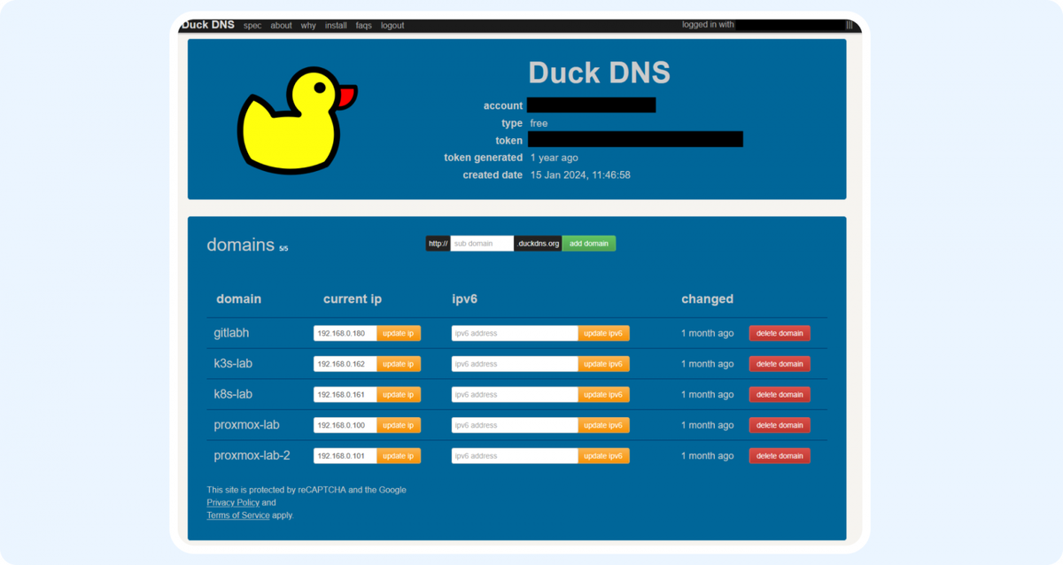Focus the ipv6 address field for proxmox-lab

515,425
